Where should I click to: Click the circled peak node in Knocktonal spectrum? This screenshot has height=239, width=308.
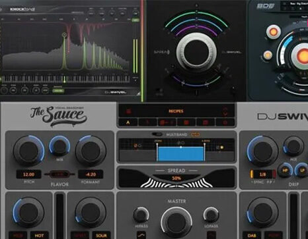point(64,34)
